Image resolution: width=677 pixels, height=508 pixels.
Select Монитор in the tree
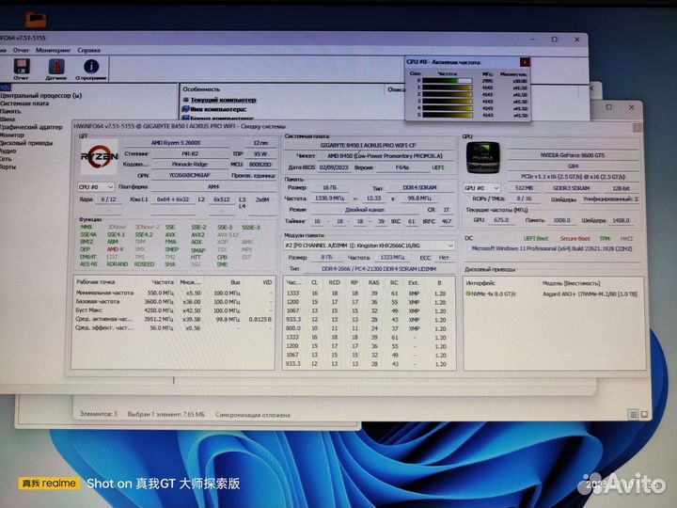pyautogui.click(x=12, y=135)
